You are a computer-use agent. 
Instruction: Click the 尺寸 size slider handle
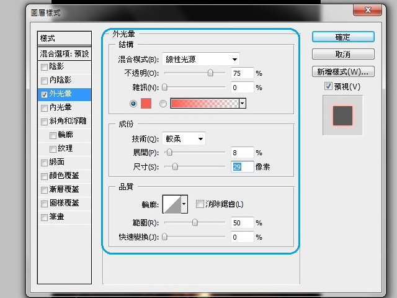click(x=175, y=166)
